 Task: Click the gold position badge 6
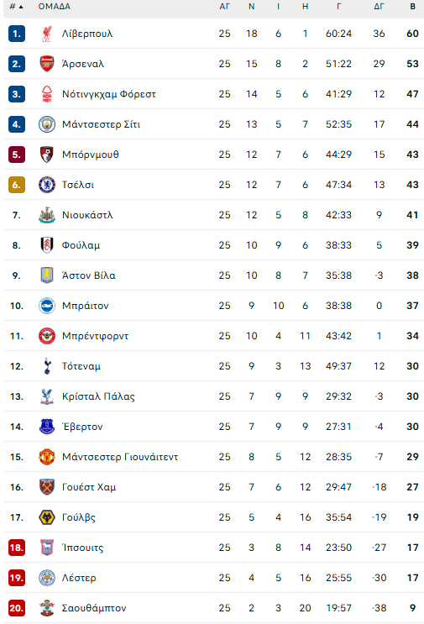coord(17,185)
